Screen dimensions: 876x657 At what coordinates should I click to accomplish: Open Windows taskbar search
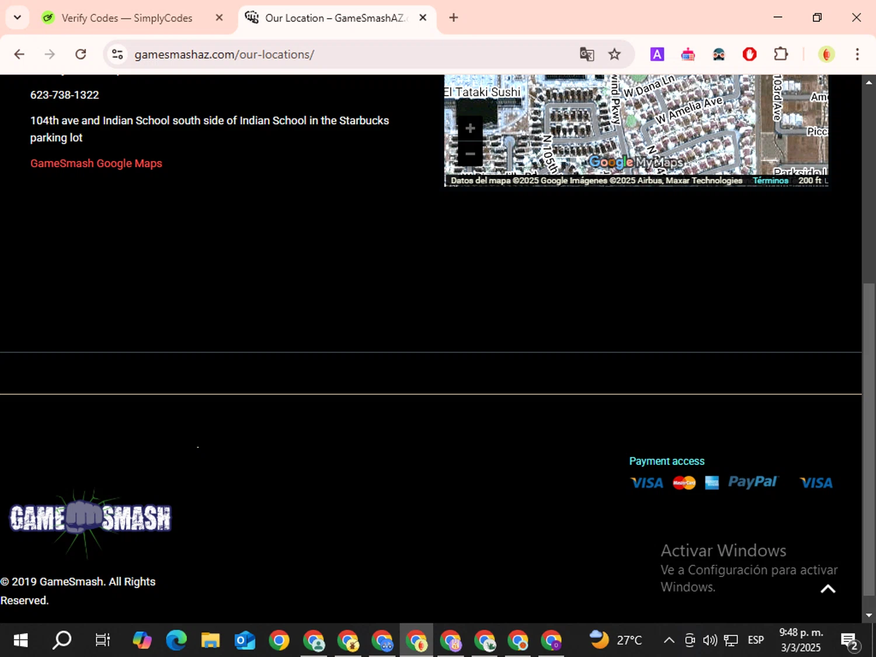pyautogui.click(x=62, y=641)
